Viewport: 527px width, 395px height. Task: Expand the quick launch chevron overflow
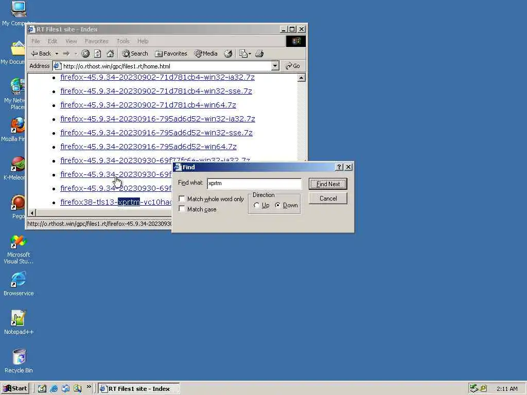click(89, 387)
